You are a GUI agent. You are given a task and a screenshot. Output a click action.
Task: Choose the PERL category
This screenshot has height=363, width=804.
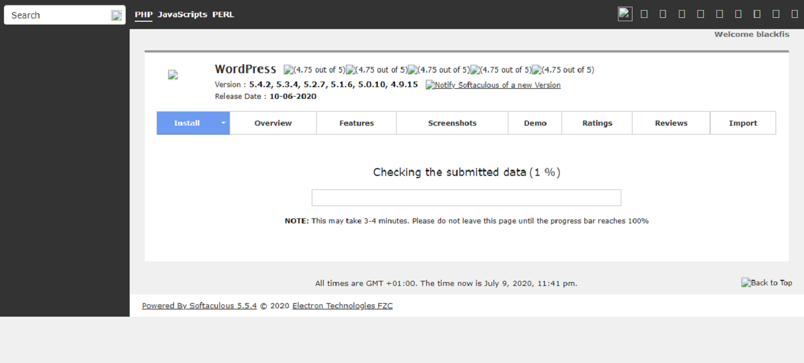[223, 15]
